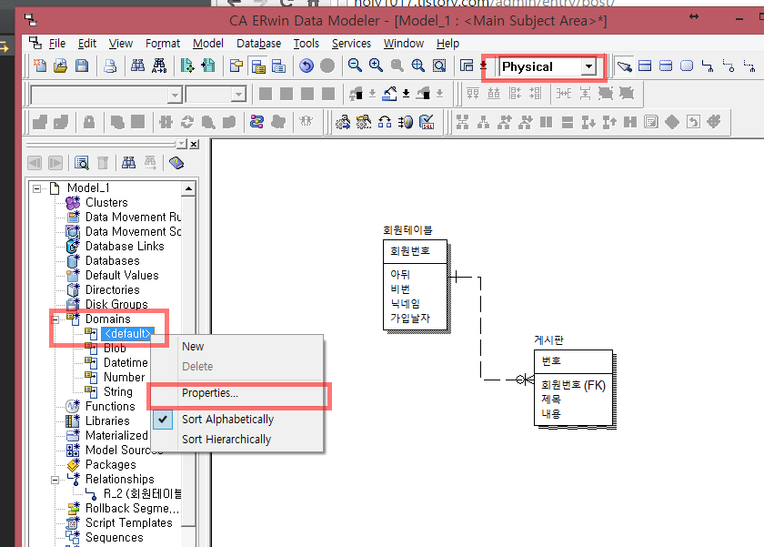Open the empty font size dropdown
The width and height of the screenshot is (764, 547).
(x=238, y=95)
